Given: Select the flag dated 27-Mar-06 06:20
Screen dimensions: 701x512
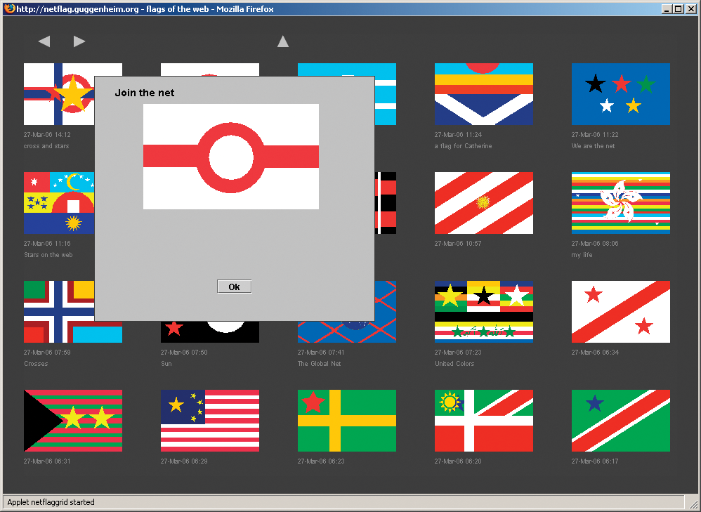Looking at the screenshot, I should pos(483,420).
